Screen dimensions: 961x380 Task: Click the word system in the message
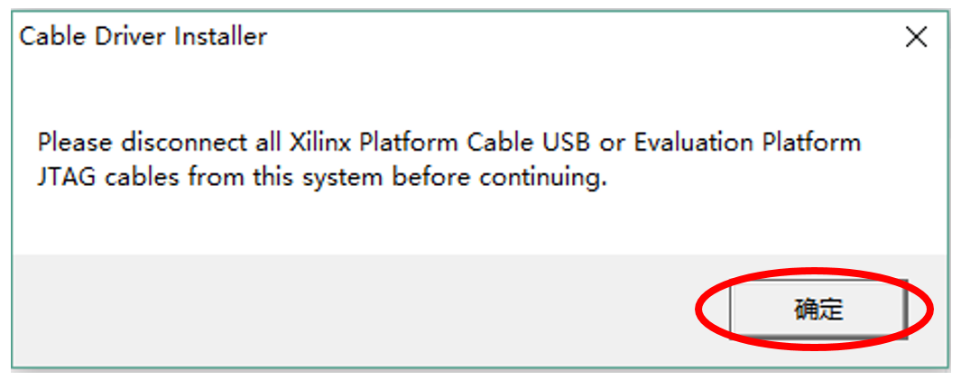click(x=352, y=177)
